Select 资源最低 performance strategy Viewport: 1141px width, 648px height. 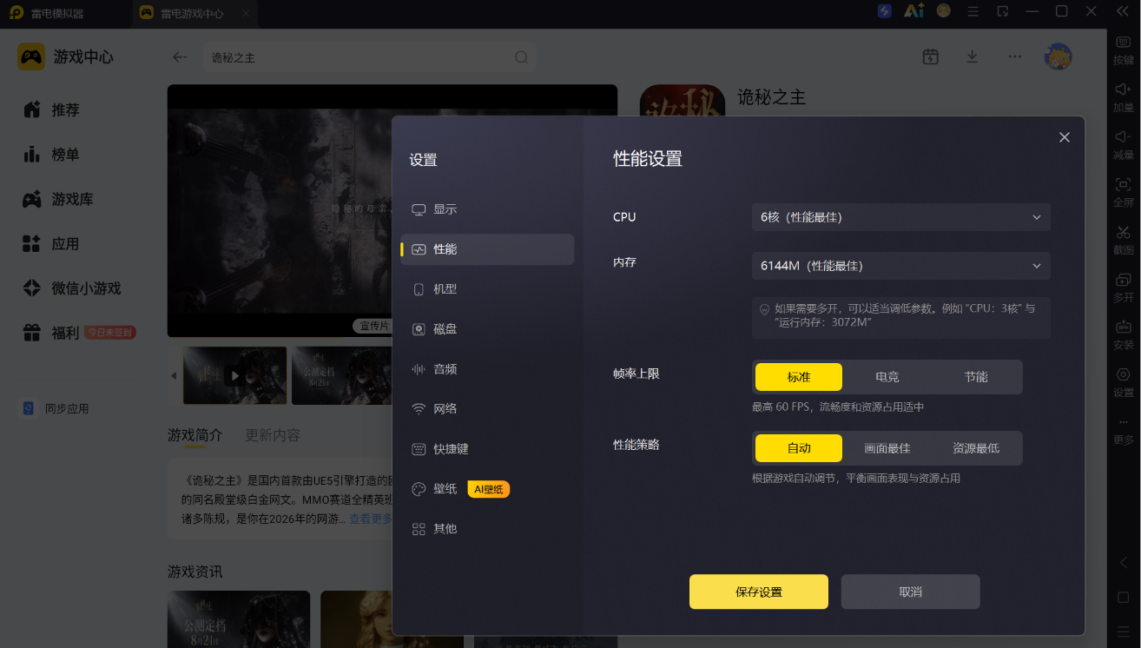pos(976,448)
